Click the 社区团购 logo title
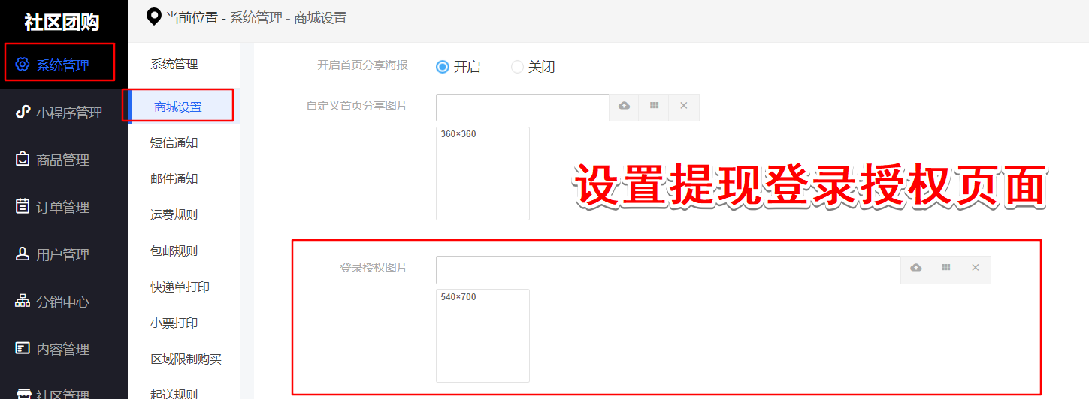 (62, 21)
